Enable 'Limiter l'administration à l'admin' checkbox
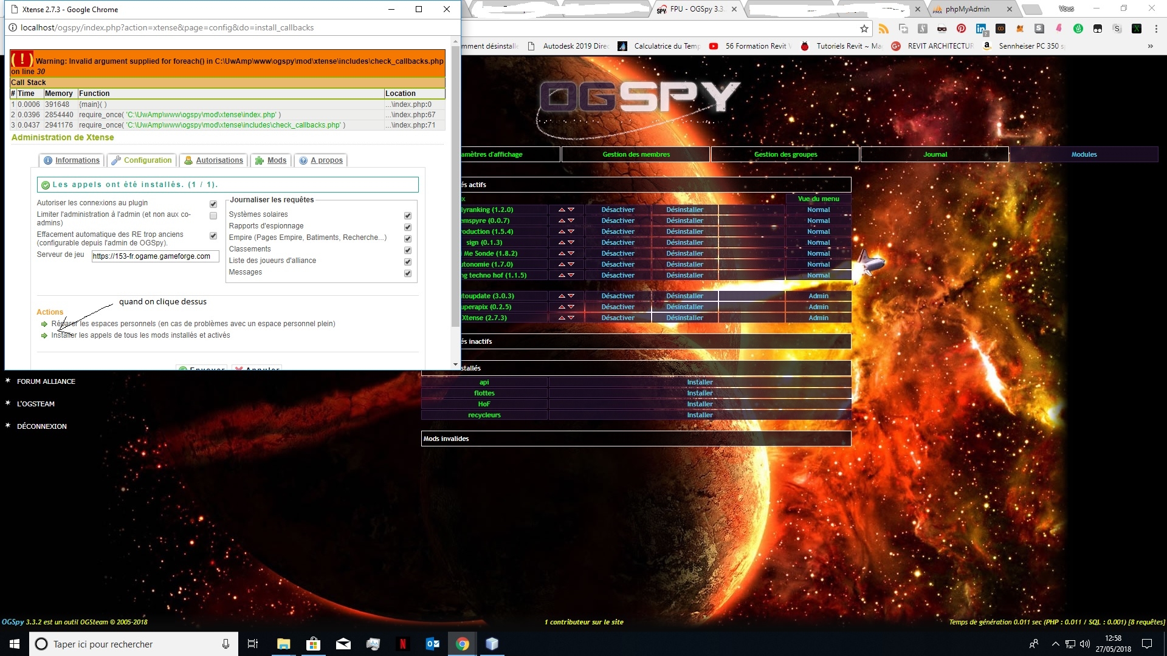 (x=213, y=216)
